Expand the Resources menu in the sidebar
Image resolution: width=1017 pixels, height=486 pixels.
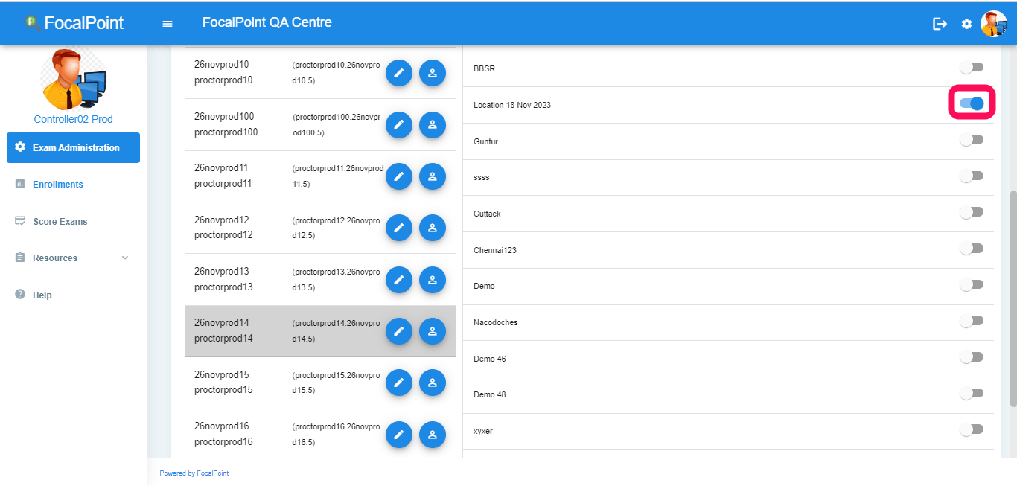(x=57, y=258)
